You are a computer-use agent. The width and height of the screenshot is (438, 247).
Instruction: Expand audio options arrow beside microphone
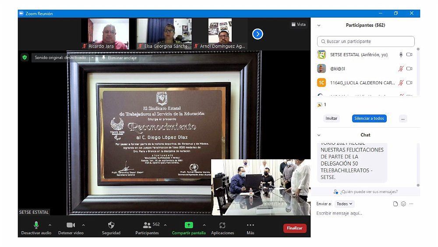(x=49, y=225)
